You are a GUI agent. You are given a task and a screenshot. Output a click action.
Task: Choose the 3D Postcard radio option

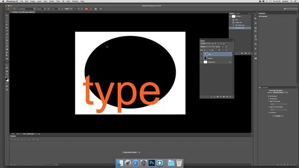coord(269,96)
